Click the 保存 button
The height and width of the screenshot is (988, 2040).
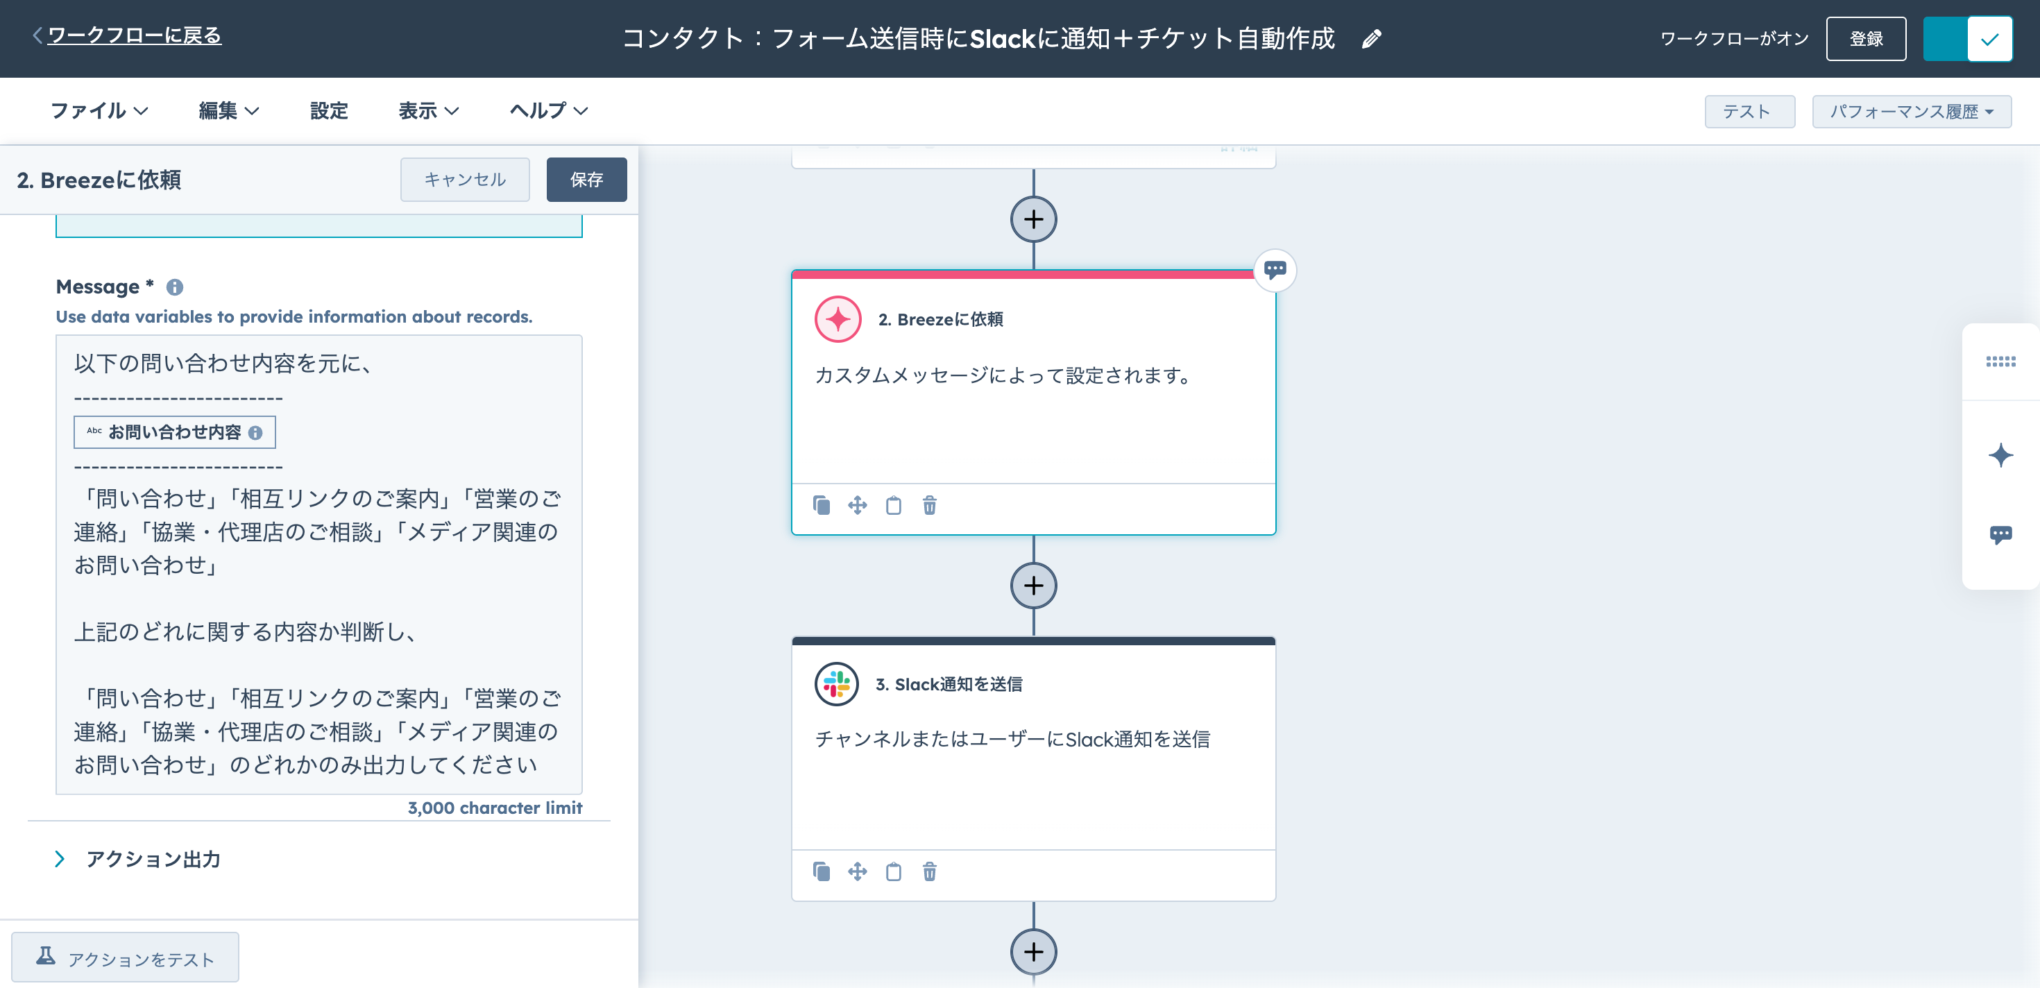(x=586, y=180)
